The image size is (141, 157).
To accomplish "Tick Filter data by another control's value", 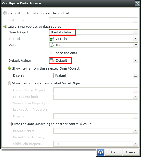I will pos(10,124).
